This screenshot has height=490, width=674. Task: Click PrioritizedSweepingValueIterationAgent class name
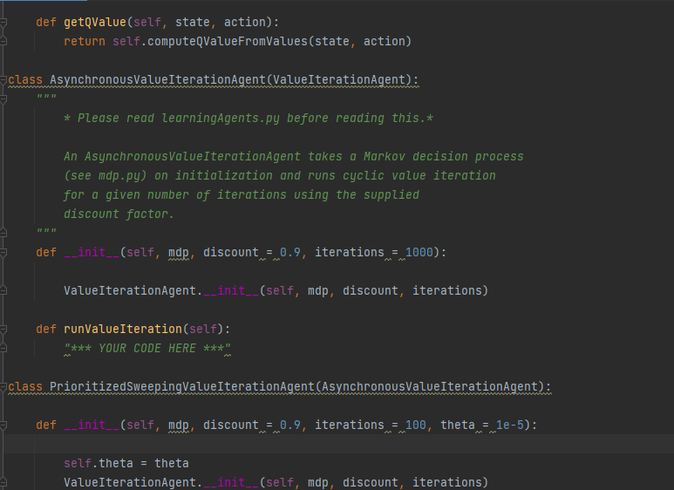pyautogui.click(x=182, y=387)
